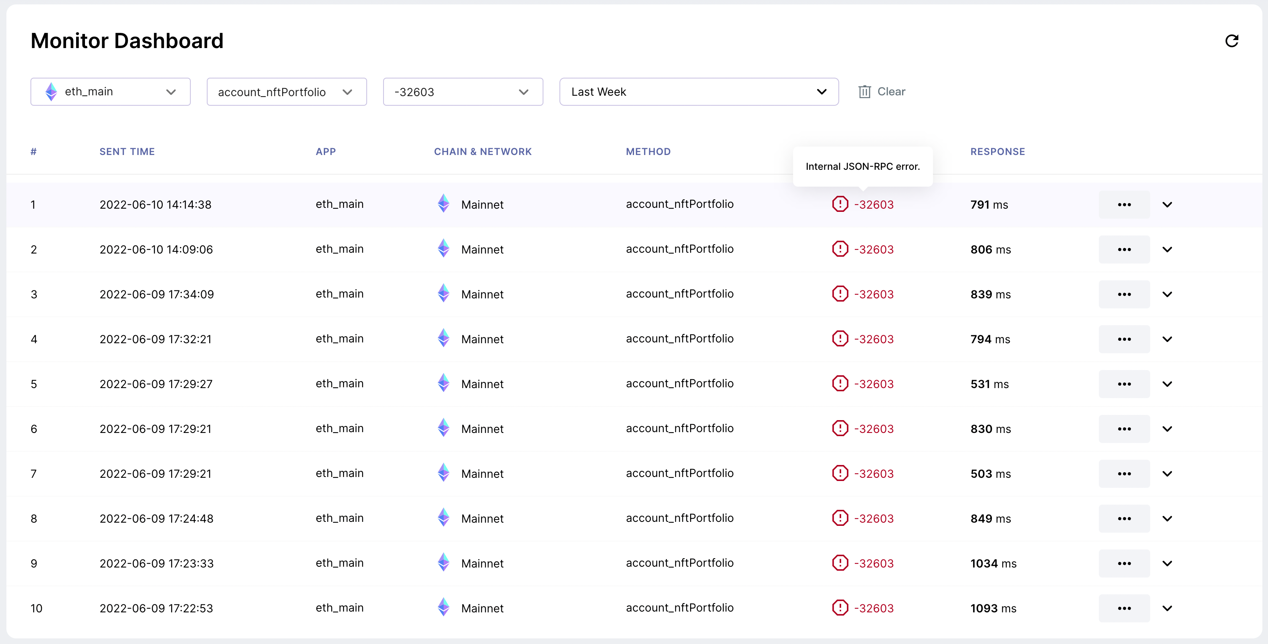1268x644 pixels.
Task: Click the RESPONSE column header
Action: click(x=998, y=151)
